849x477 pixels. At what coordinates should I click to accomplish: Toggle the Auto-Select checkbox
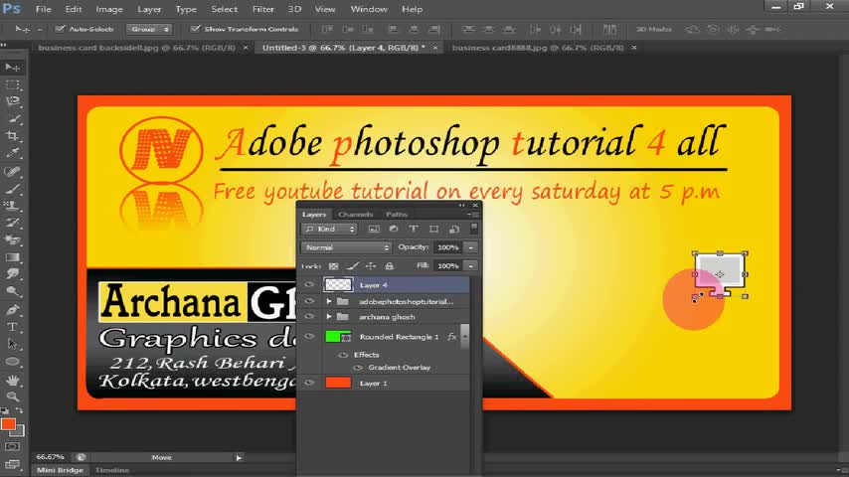(62, 29)
